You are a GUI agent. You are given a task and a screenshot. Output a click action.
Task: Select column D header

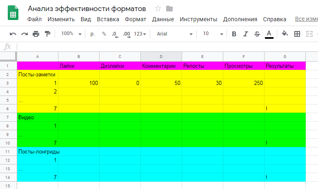pos(161,57)
